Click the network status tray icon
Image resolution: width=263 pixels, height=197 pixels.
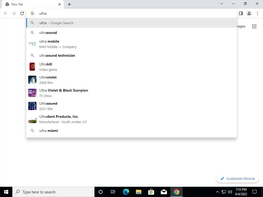[x=224, y=192]
